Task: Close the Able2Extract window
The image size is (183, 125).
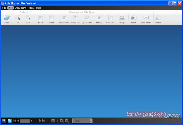Action: (180, 3)
